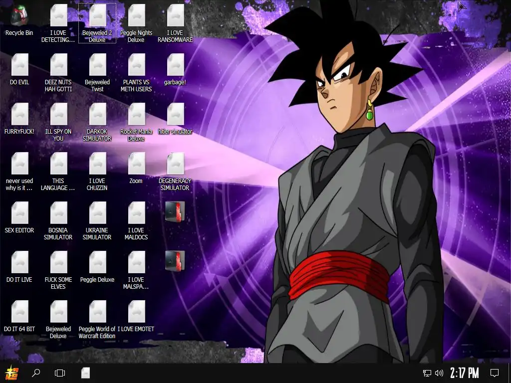Open the notification center icon
The height and width of the screenshot is (383, 511).
(x=495, y=373)
